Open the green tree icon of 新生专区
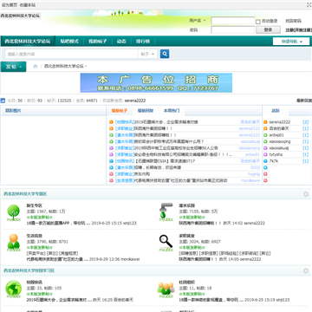Image resolution: width=312 pixels, height=312 pixels. coord(14,213)
